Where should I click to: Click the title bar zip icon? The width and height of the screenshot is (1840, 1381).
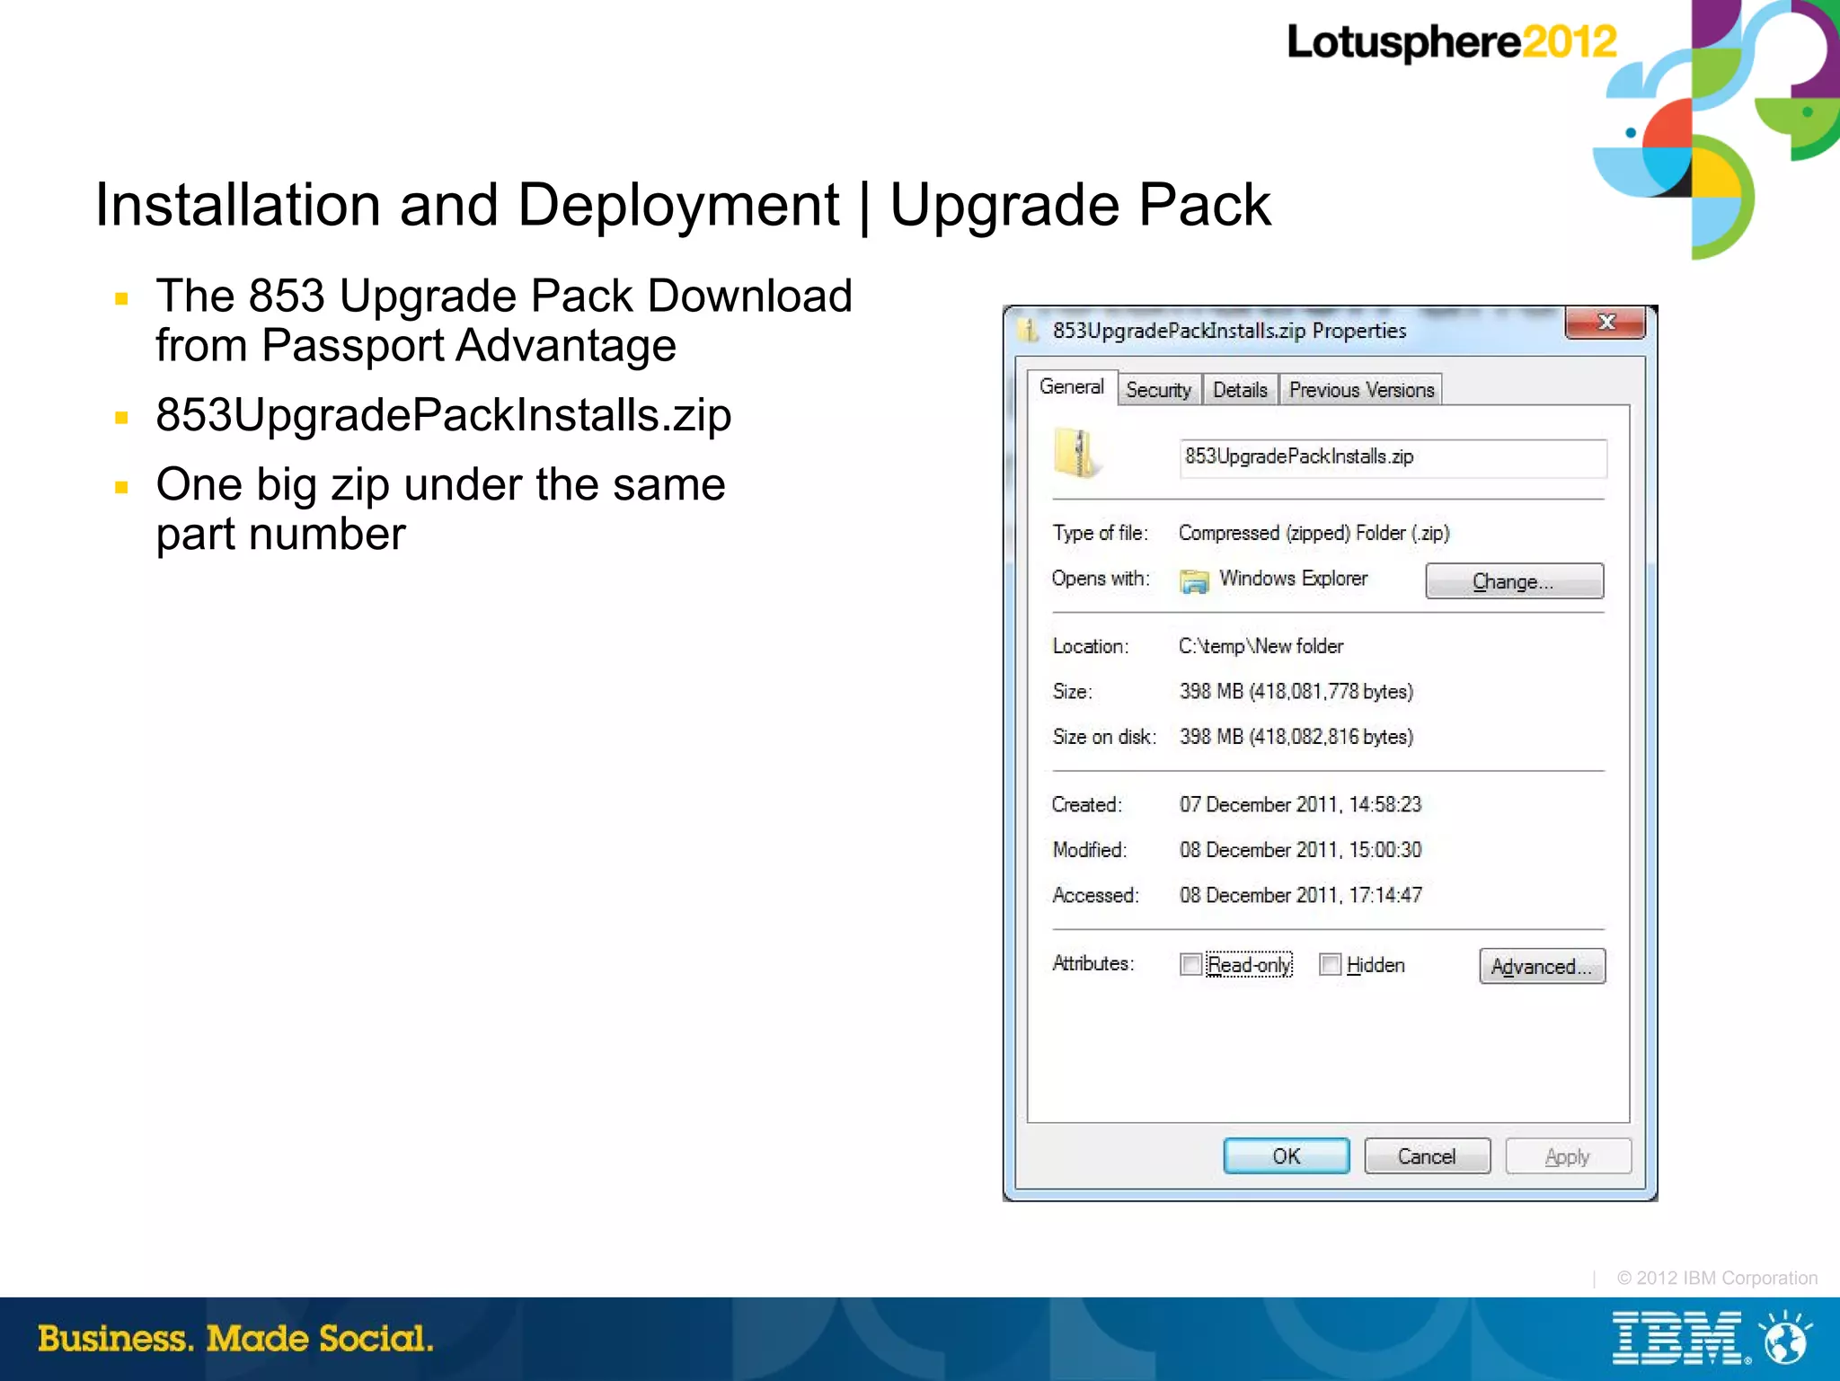(x=1029, y=330)
